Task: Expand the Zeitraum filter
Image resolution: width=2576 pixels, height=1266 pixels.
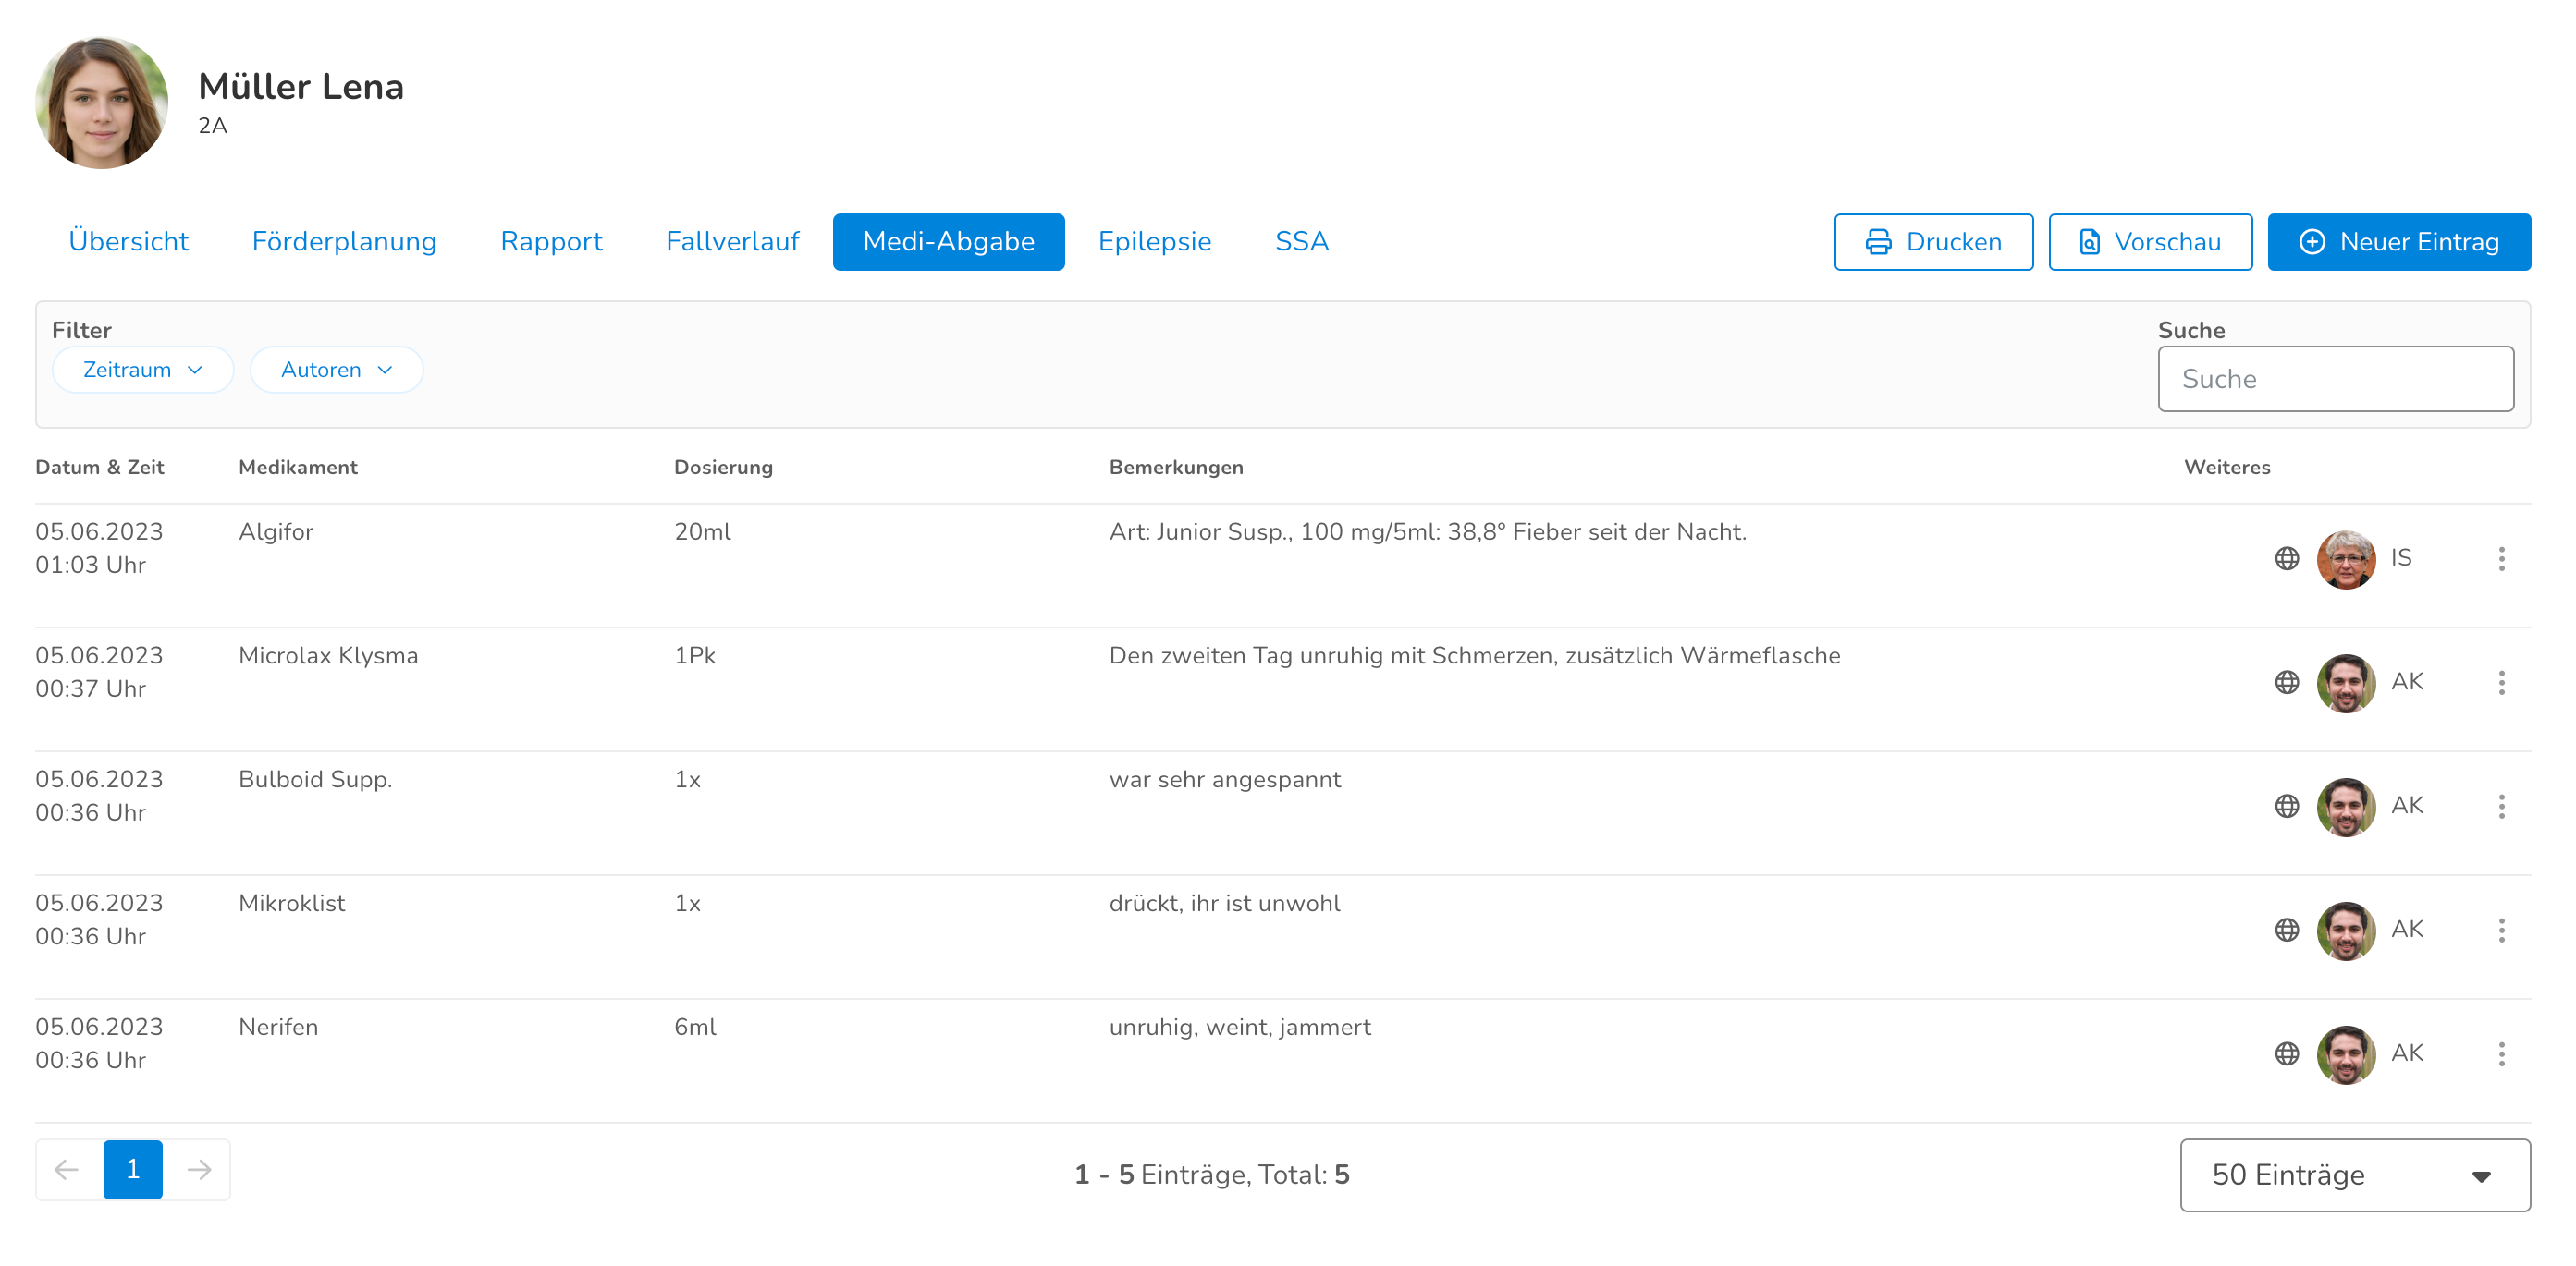Action: 143,370
